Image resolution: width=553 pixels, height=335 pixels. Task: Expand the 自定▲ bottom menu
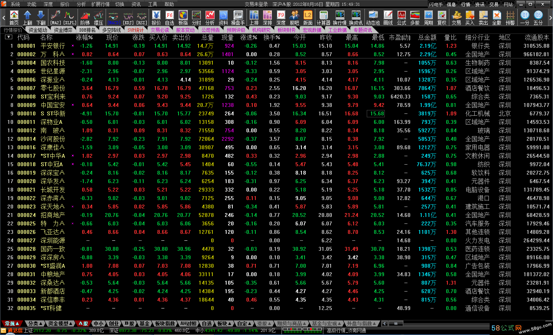244,323
